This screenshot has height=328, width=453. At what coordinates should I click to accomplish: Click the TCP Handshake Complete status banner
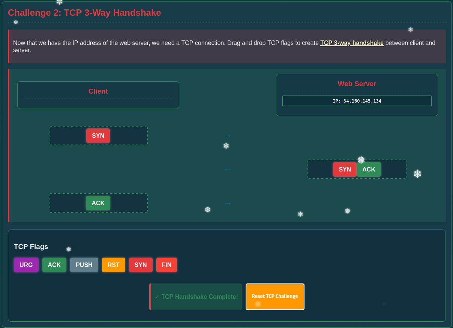196,297
